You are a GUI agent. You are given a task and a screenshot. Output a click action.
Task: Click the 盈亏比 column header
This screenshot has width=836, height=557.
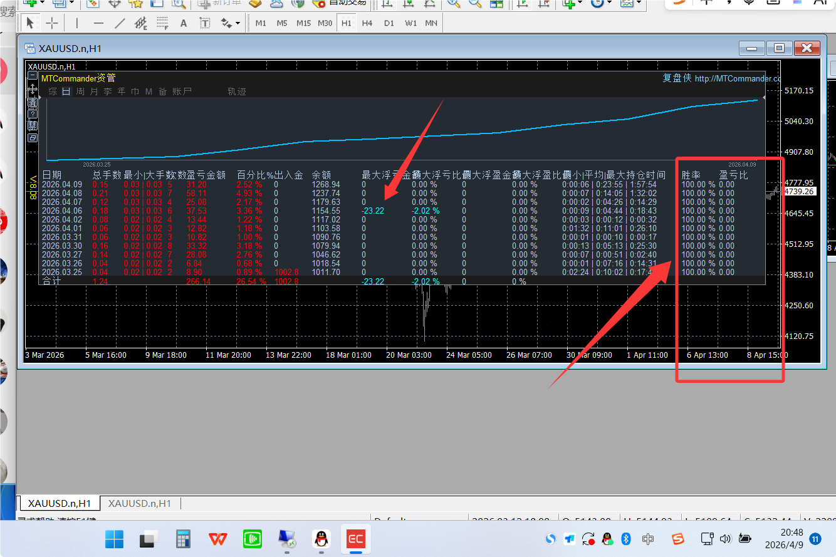click(x=733, y=175)
